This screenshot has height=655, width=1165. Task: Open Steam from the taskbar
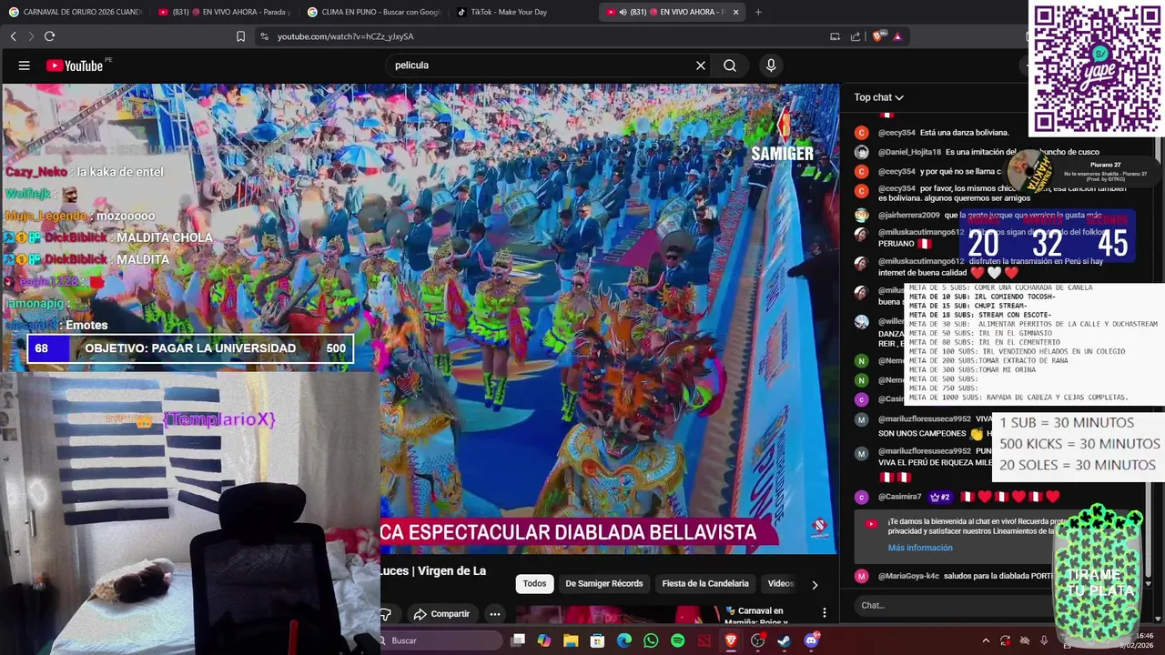coord(784,640)
